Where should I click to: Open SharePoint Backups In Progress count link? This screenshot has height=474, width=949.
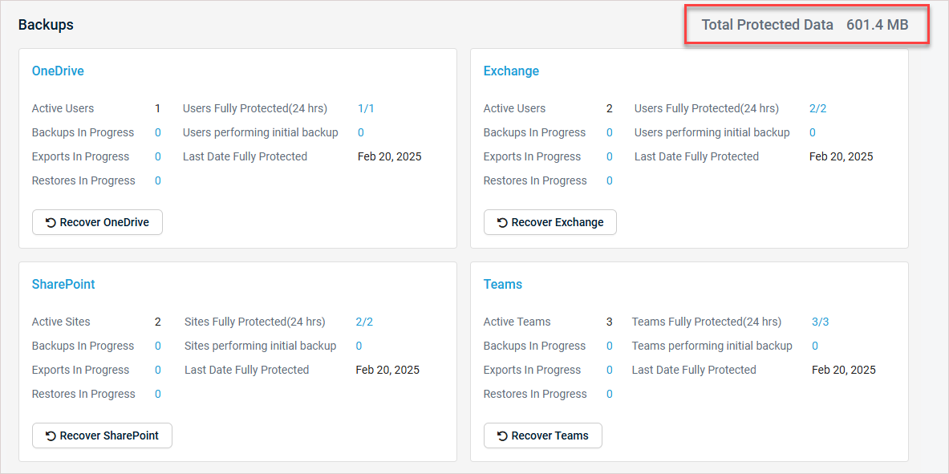pyautogui.click(x=158, y=346)
